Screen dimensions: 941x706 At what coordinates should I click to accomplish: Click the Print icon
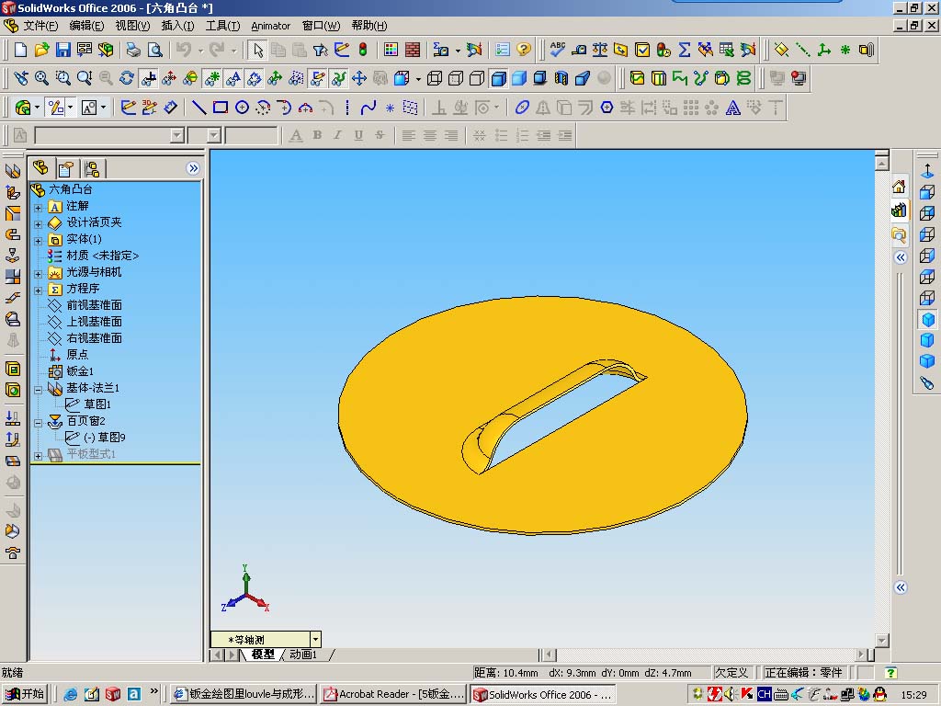click(133, 50)
